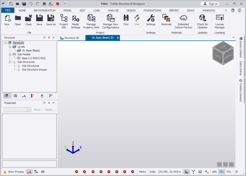Click red delete icon in quick access toolbar
This screenshot has height=176, width=246.
(58, 4)
